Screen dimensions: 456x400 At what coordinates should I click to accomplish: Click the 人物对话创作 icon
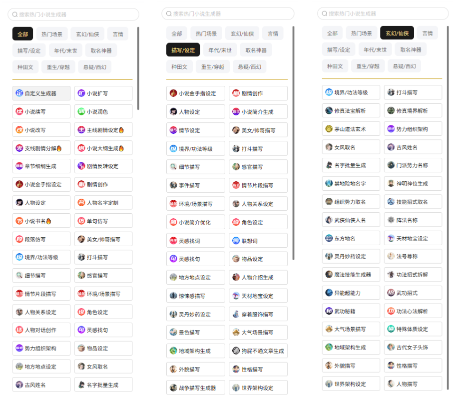(19, 330)
